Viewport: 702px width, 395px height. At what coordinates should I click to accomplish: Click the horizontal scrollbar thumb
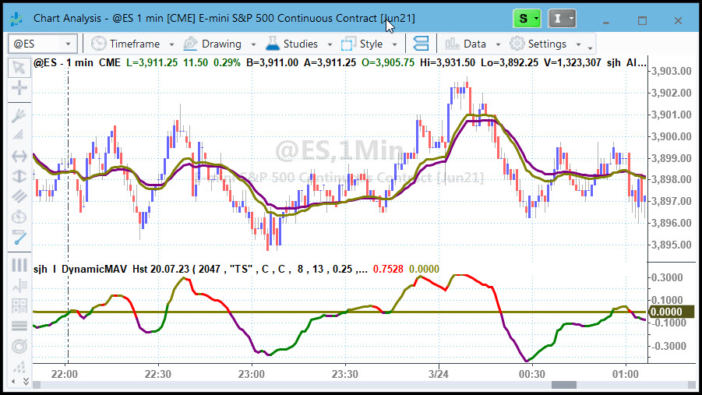563,385
